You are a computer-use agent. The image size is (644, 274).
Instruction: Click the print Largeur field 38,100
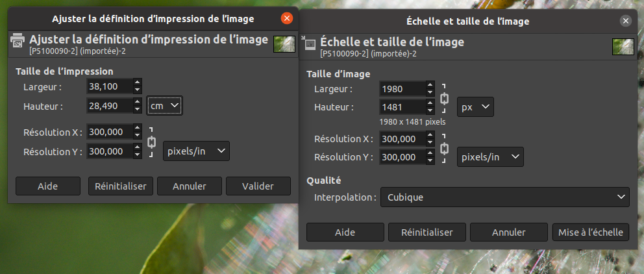tap(110, 86)
